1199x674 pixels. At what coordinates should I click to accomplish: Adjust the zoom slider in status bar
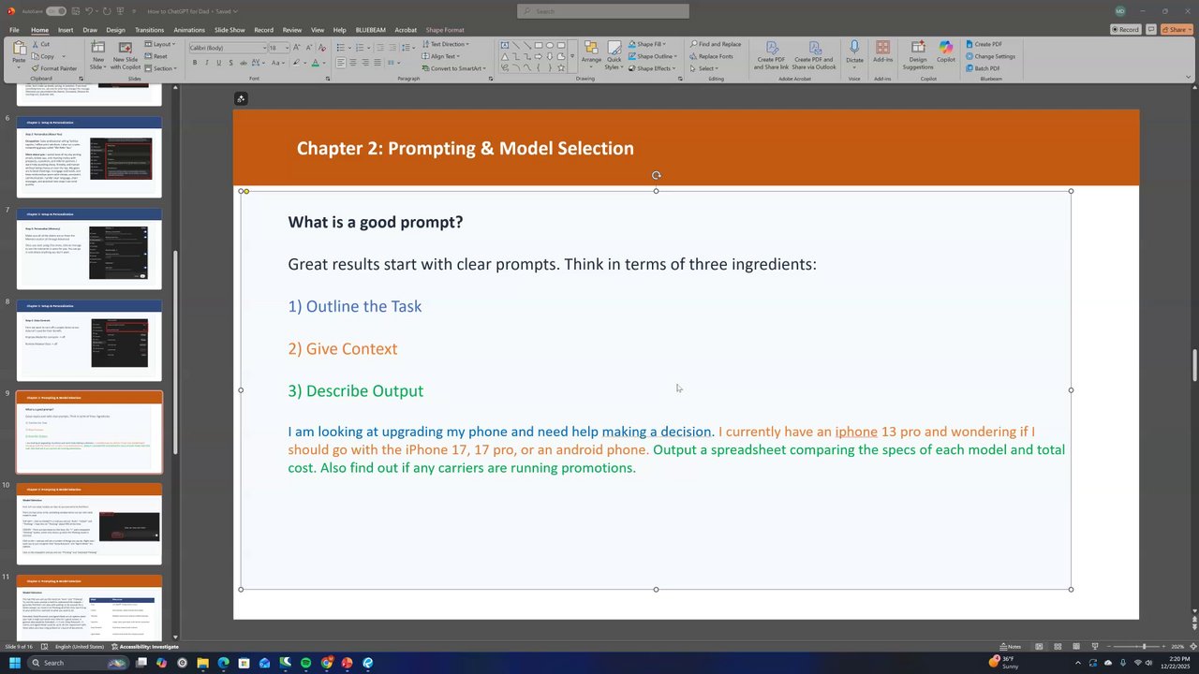tap(1144, 647)
